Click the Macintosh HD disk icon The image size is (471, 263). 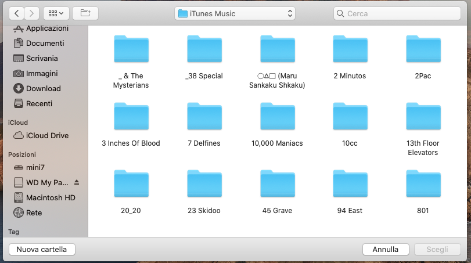(19, 197)
